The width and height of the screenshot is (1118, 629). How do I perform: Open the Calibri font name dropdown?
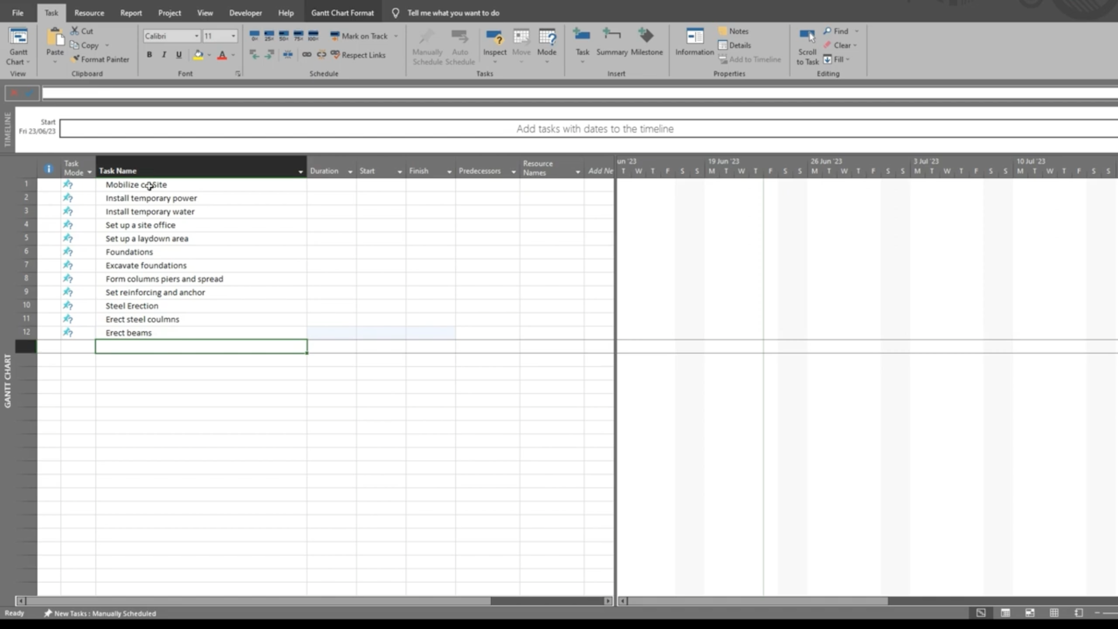pyautogui.click(x=196, y=36)
